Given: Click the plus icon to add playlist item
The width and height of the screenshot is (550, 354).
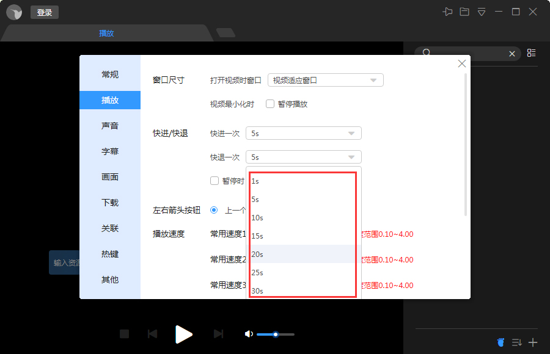Looking at the screenshot, I should [x=533, y=342].
